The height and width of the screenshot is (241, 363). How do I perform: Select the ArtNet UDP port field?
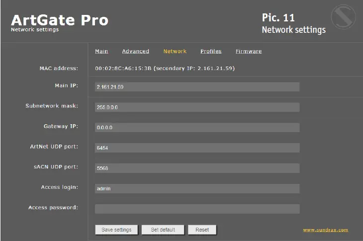coord(197,148)
